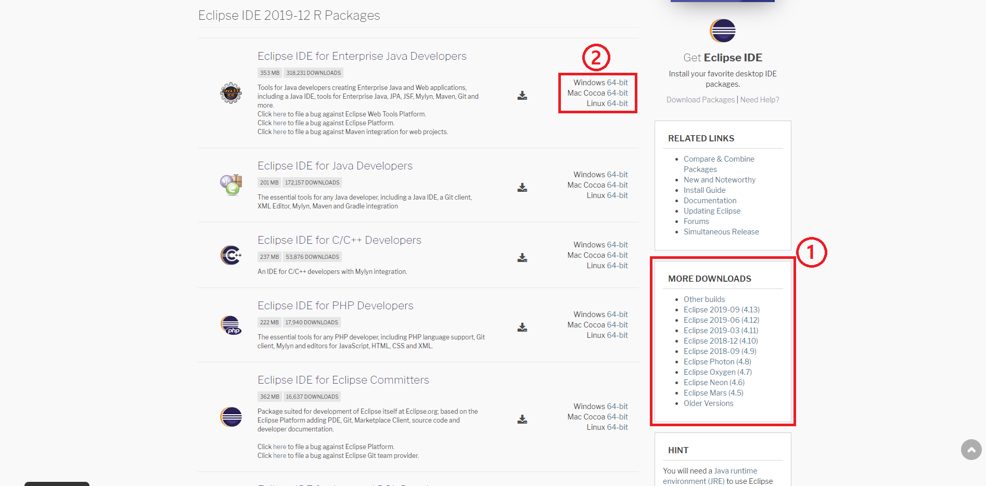Click 'here' link for Maven integration bug
Viewport: 986px width, 486px height.
coord(279,132)
